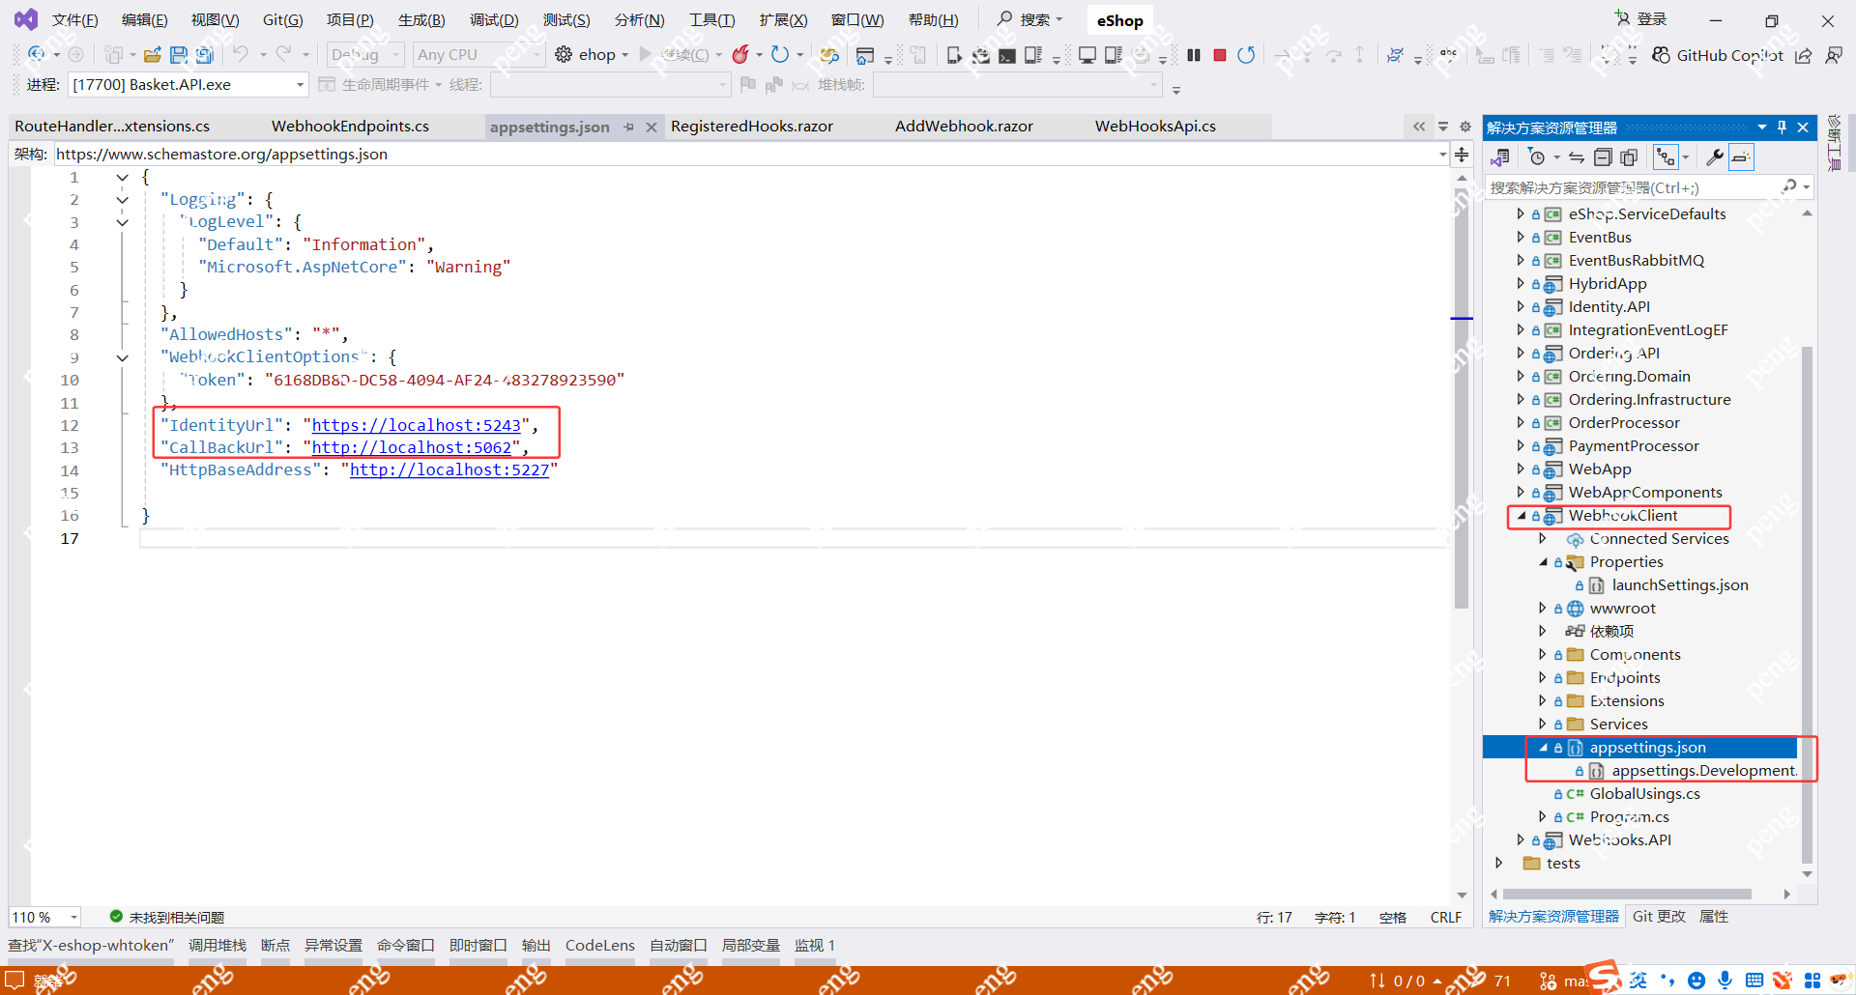
Task: Click the 登录 sign-in button
Action: [x=1641, y=19]
